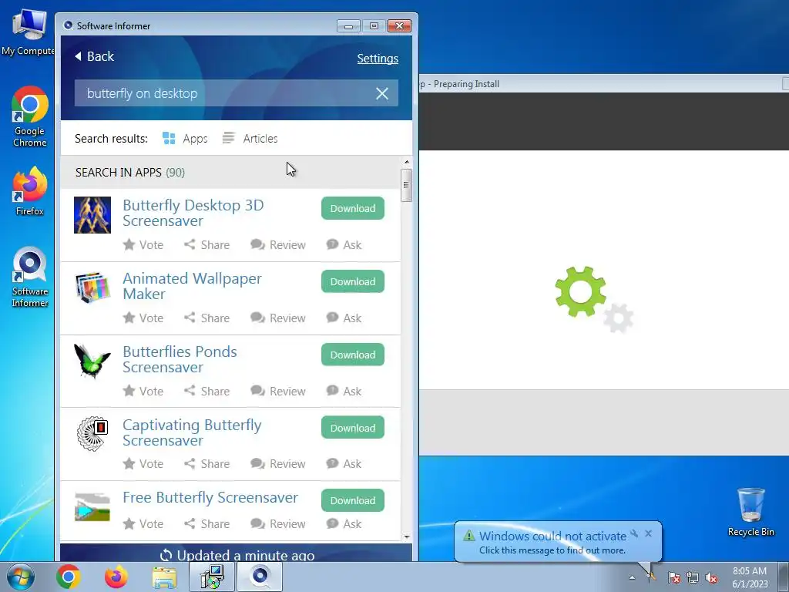Download Captivating Butterfly Screensaver
The image size is (789, 592).
pyautogui.click(x=353, y=428)
